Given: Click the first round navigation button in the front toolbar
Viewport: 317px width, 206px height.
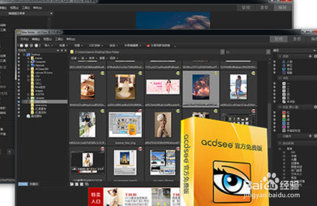Looking at the screenshot, I should (x=21, y=46).
